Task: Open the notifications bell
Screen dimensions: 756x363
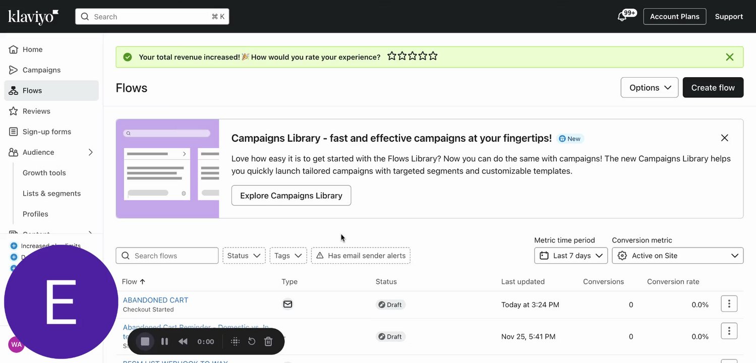Action: (x=622, y=17)
